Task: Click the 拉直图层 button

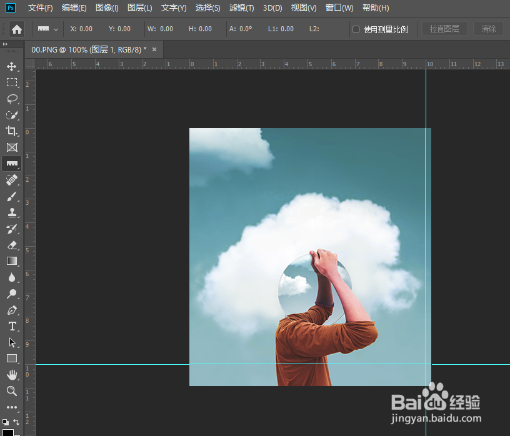Action: coord(444,29)
